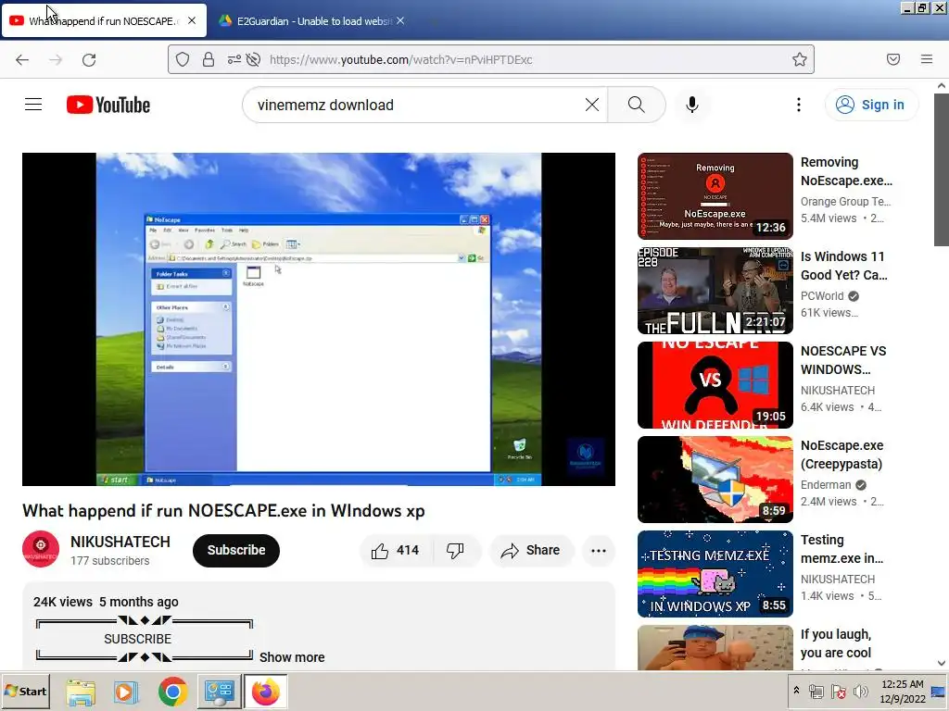Clear the search box with the X
This screenshot has height=711, width=949.
(592, 105)
